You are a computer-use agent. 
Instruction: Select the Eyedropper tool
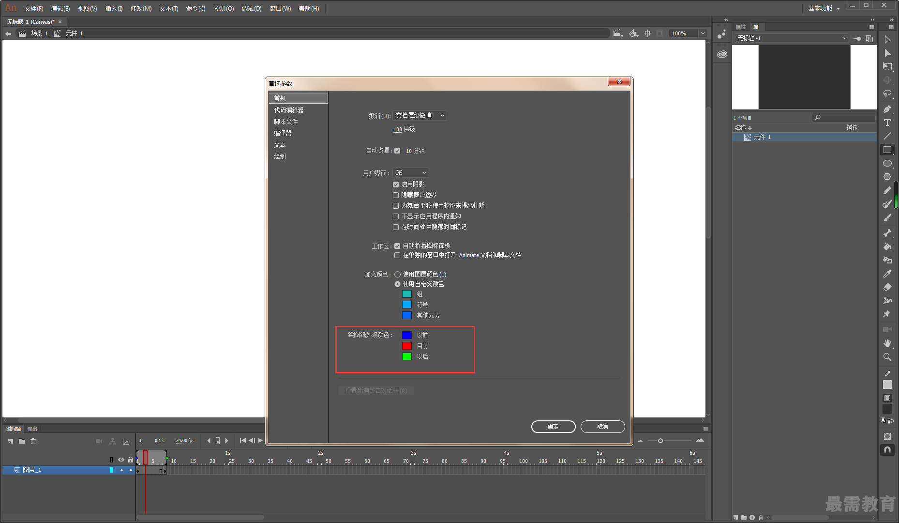[887, 274]
